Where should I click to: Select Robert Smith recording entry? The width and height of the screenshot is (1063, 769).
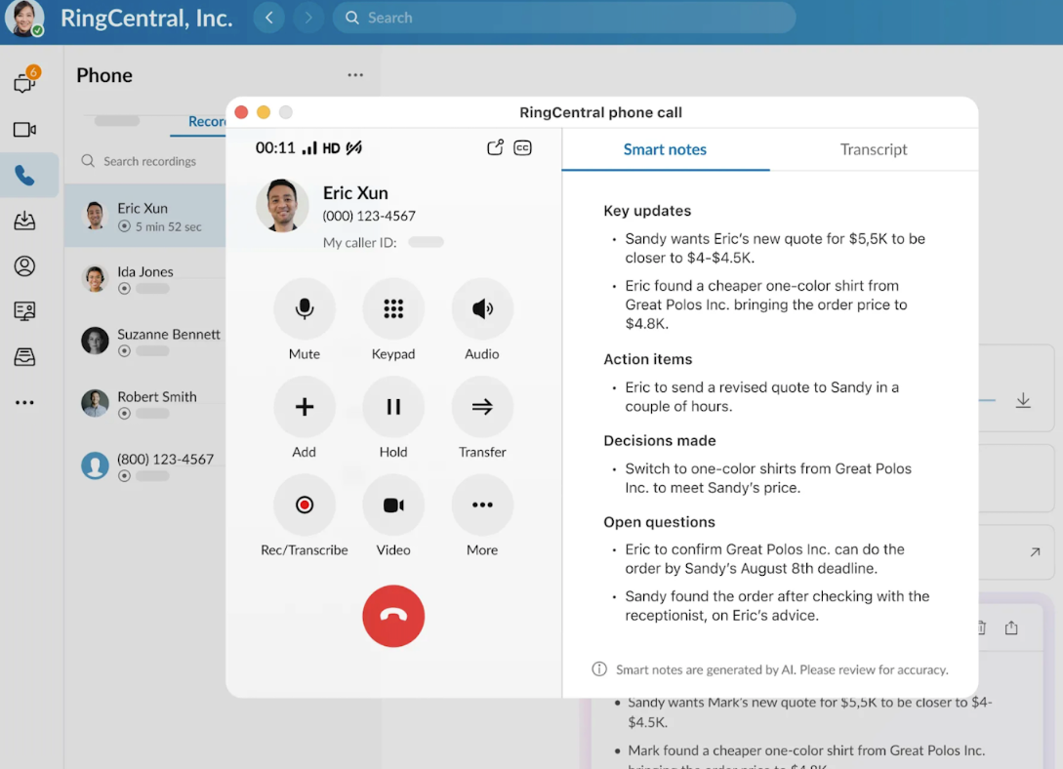[x=145, y=403]
